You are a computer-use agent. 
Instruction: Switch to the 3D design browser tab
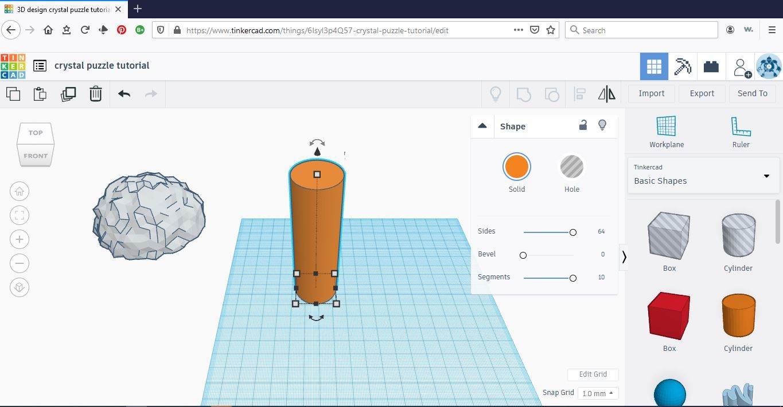pos(62,9)
